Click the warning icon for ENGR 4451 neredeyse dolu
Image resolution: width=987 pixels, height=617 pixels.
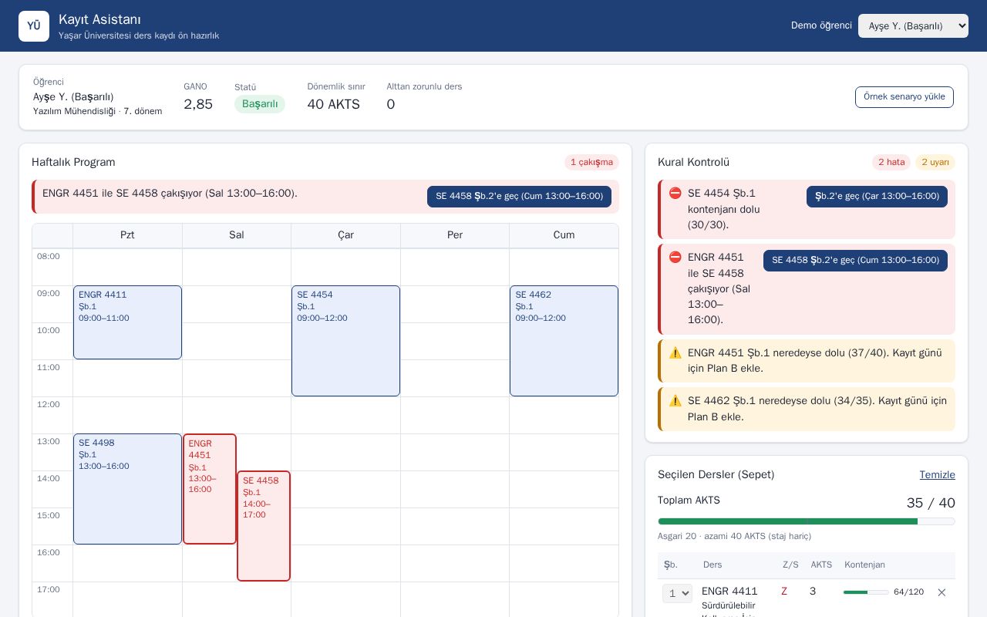(675, 353)
